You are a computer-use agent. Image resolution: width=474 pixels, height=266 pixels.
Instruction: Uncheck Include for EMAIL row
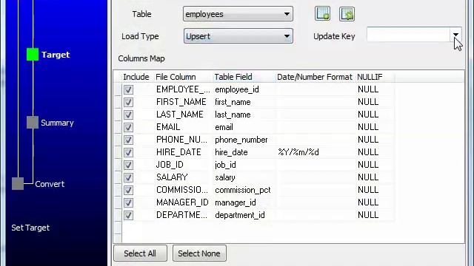(x=128, y=127)
